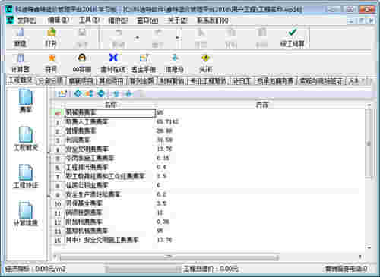This screenshot has height=277, width=380.
Task: Click the application logo icon in menu bar
Action: pyautogui.click(x=10, y=20)
